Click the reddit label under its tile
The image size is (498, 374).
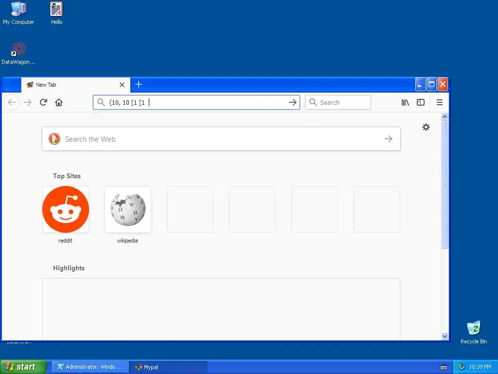(x=65, y=241)
